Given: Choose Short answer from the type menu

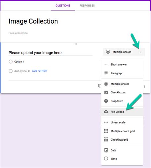Looking at the screenshot, I should coord(122,64).
